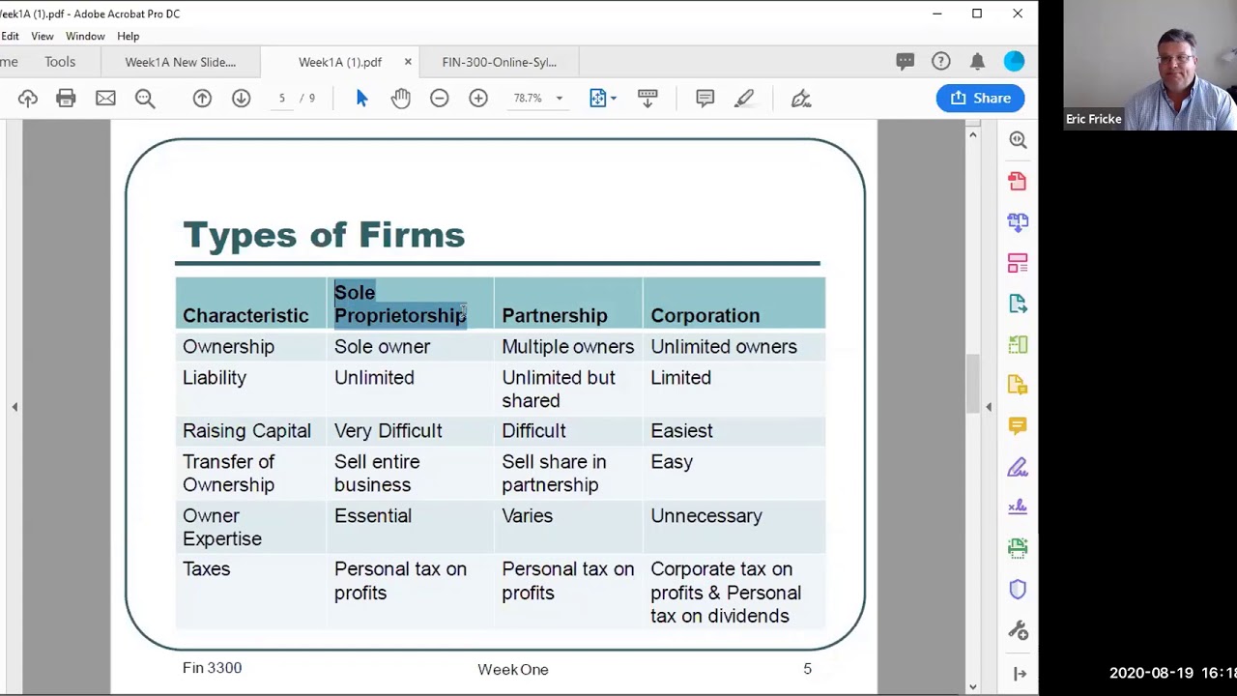1237x696 pixels.
Task: Open the find text magnifier icon
Action: coord(145,98)
